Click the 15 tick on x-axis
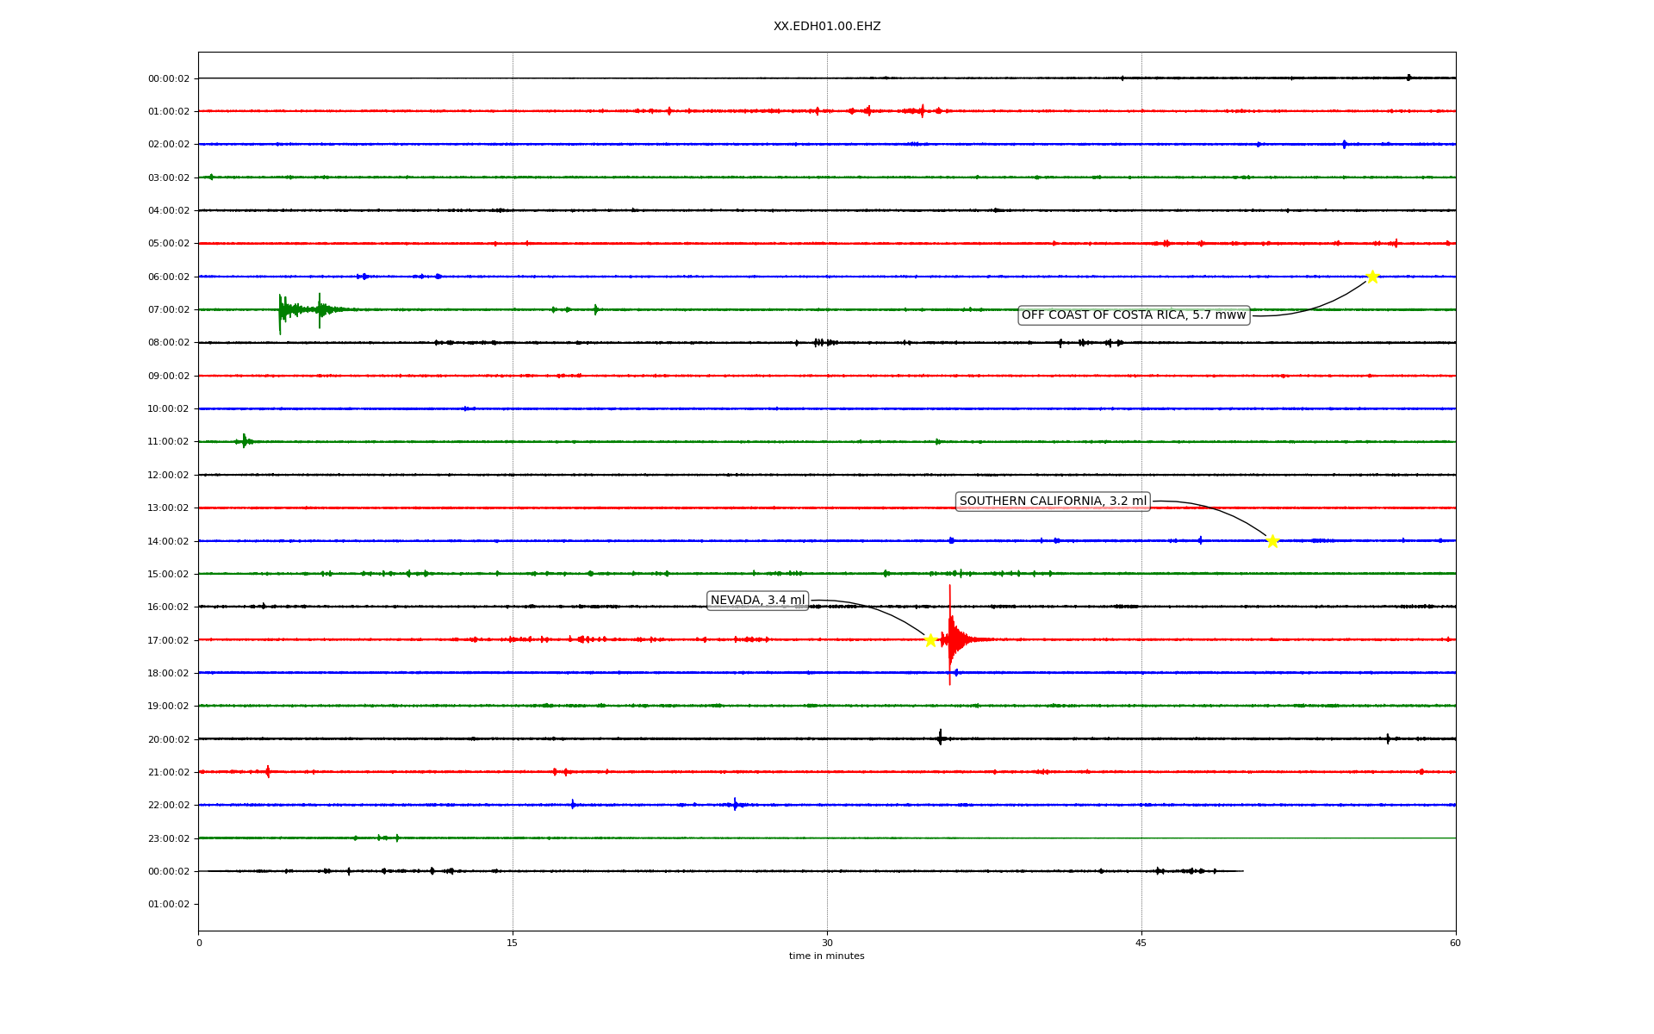This screenshot has height=1034, width=1654. [x=513, y=943]
